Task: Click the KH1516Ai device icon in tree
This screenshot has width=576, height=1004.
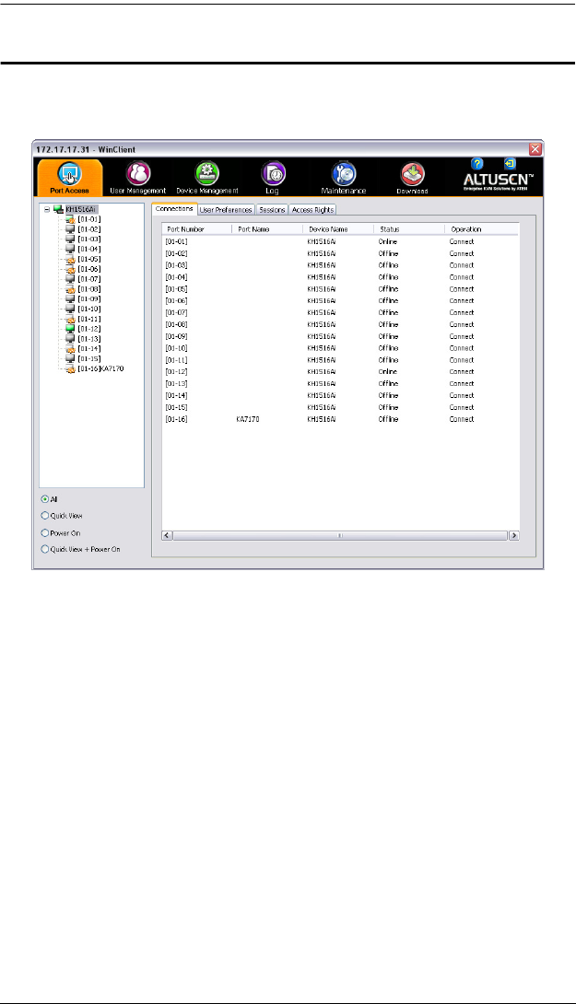Action: tap(59, 209)
